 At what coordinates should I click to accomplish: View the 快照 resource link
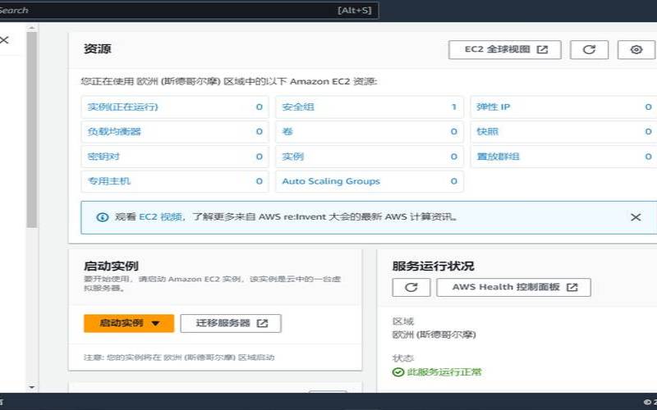pos(487,132)
